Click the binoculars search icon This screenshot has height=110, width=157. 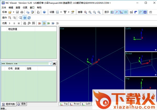click(54, 63)
